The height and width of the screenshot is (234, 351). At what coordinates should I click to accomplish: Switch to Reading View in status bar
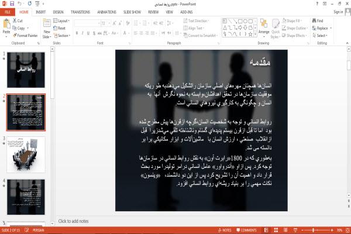[285, 230]
